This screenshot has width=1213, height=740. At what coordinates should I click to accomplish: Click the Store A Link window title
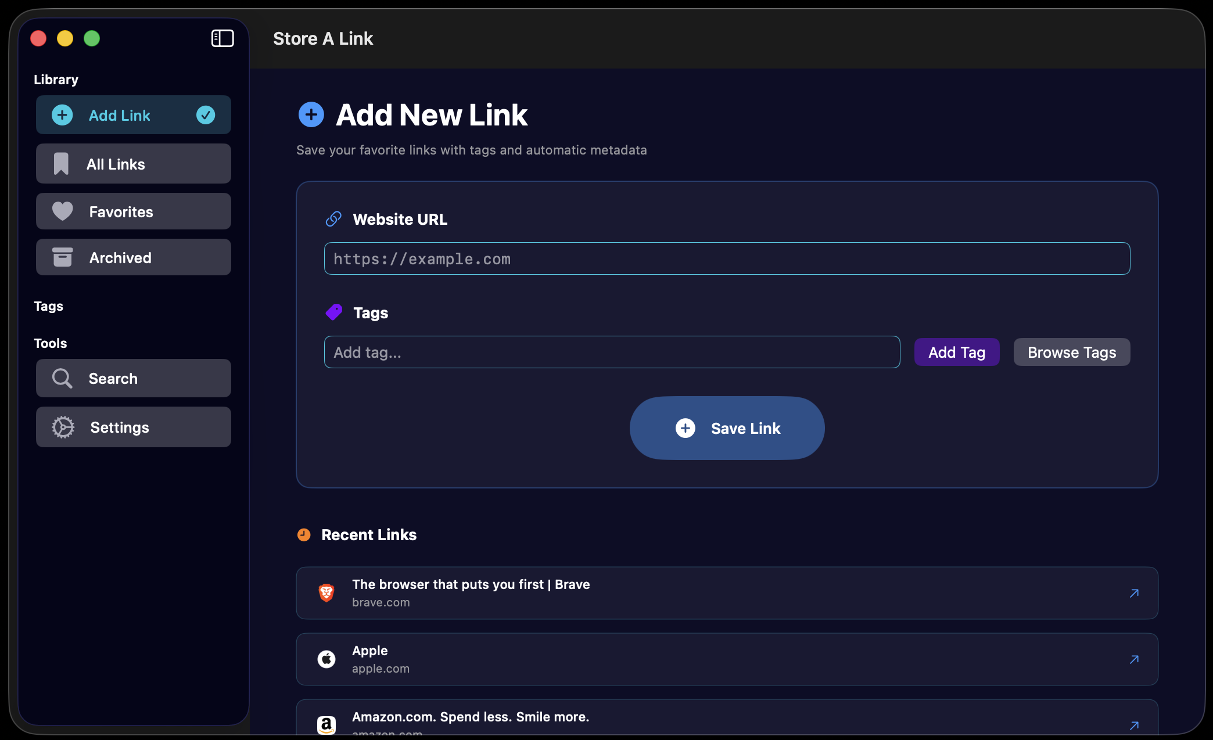tap(323, 38)
